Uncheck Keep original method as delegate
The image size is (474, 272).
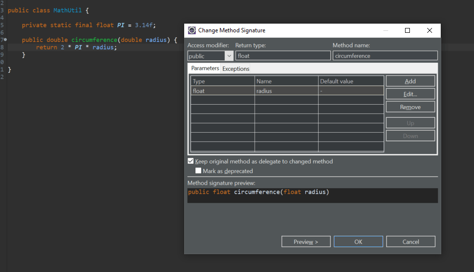click(190, 161)
